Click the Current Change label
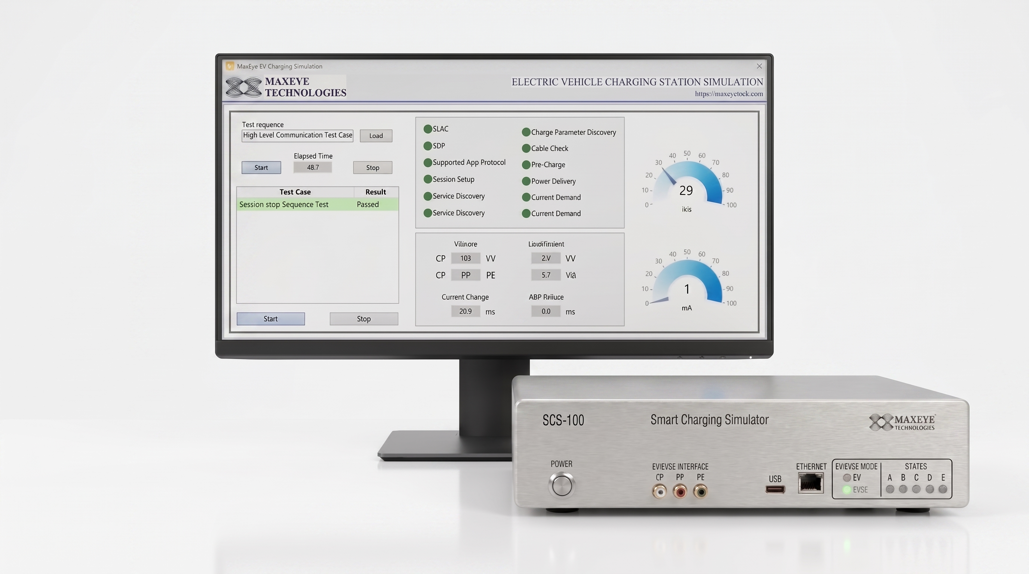This screenshot has height=574, width=1029. (x=465, y=297)
